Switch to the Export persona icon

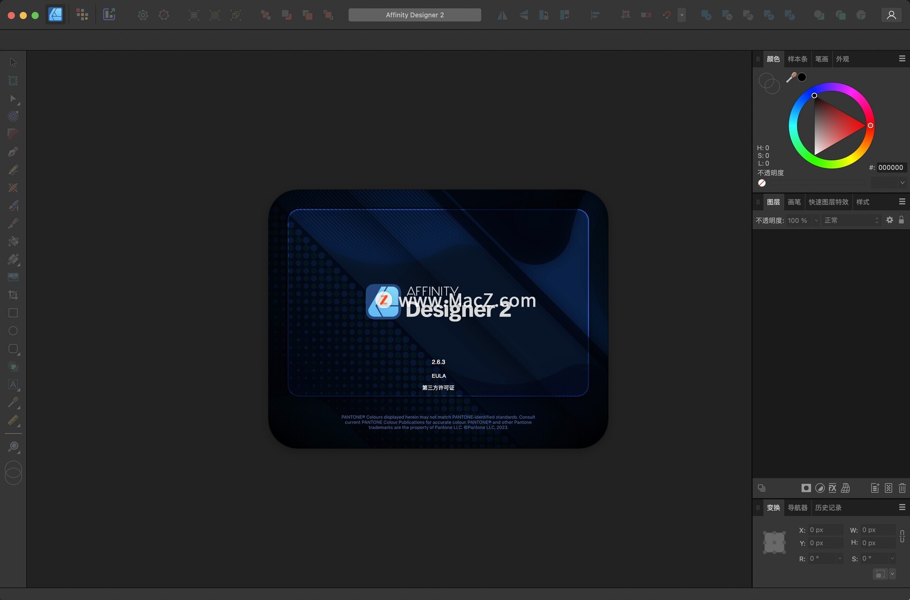coord(109,15)
